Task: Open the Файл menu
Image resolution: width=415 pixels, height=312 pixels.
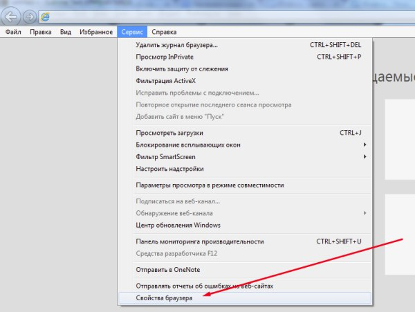Action: tap(14, 32)
